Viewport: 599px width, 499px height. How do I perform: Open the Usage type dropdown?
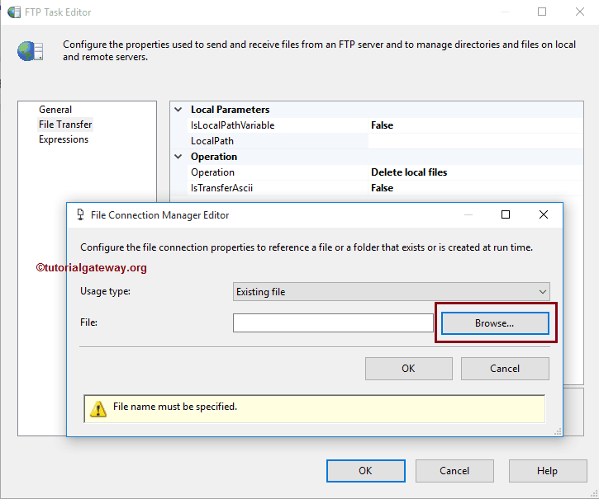tap(391, 292)
